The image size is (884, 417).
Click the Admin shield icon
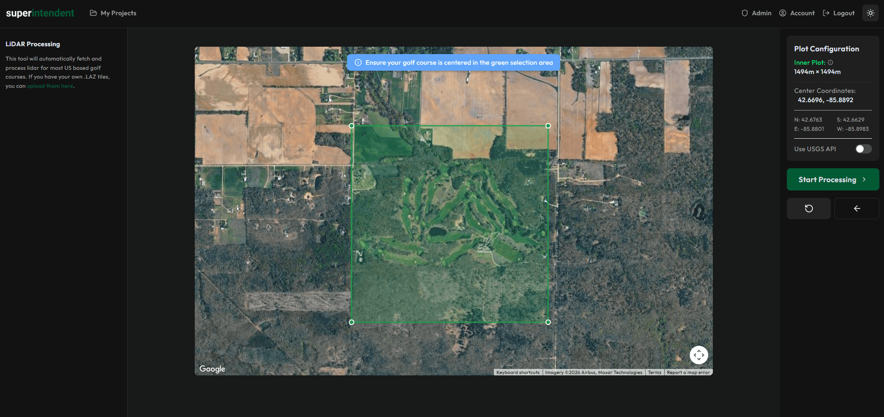[744, 13]
